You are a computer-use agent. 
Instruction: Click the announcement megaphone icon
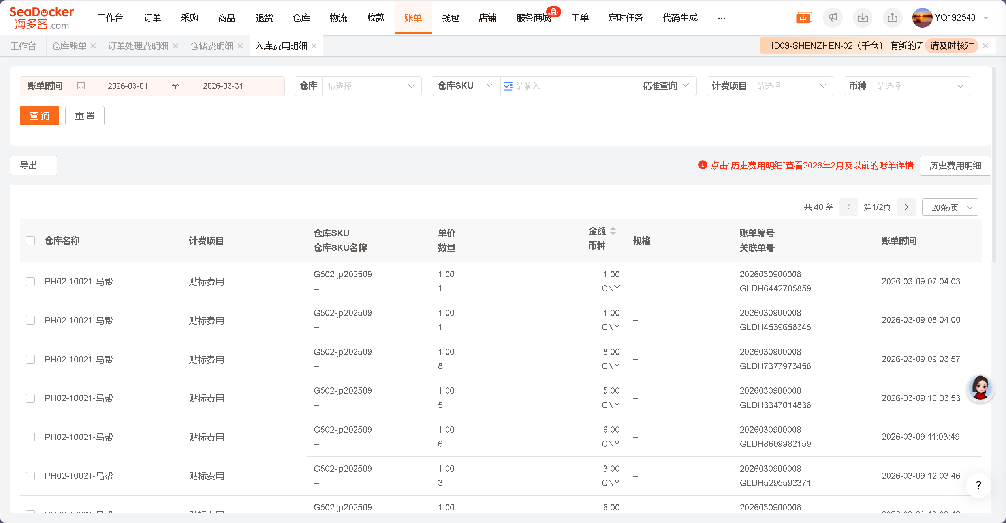[x=833, y=18]
